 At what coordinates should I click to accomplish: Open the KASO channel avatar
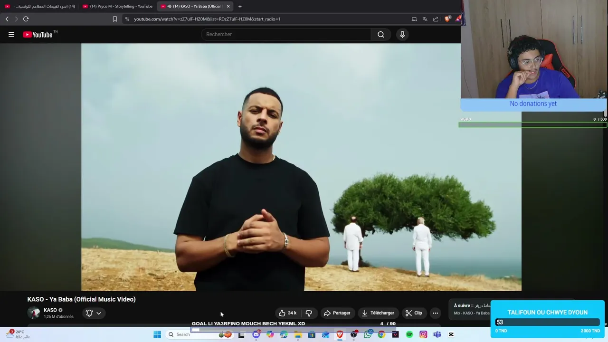click(x=34, y=313)
